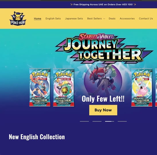Open the Contact Us page
Viewport: 157px width, 155px height.
146,19
